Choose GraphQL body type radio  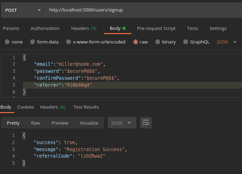(x=185, y=42)
